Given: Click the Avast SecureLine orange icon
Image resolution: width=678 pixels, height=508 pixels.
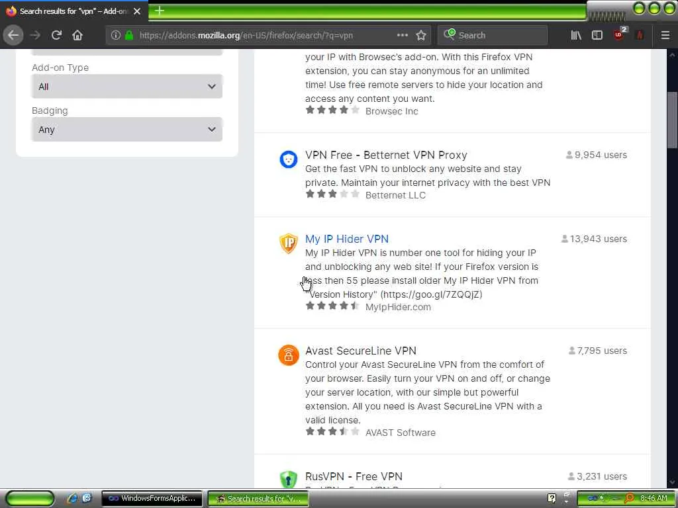Looking at the screenshot, I should pyautogui.click(x=289, y=355).
